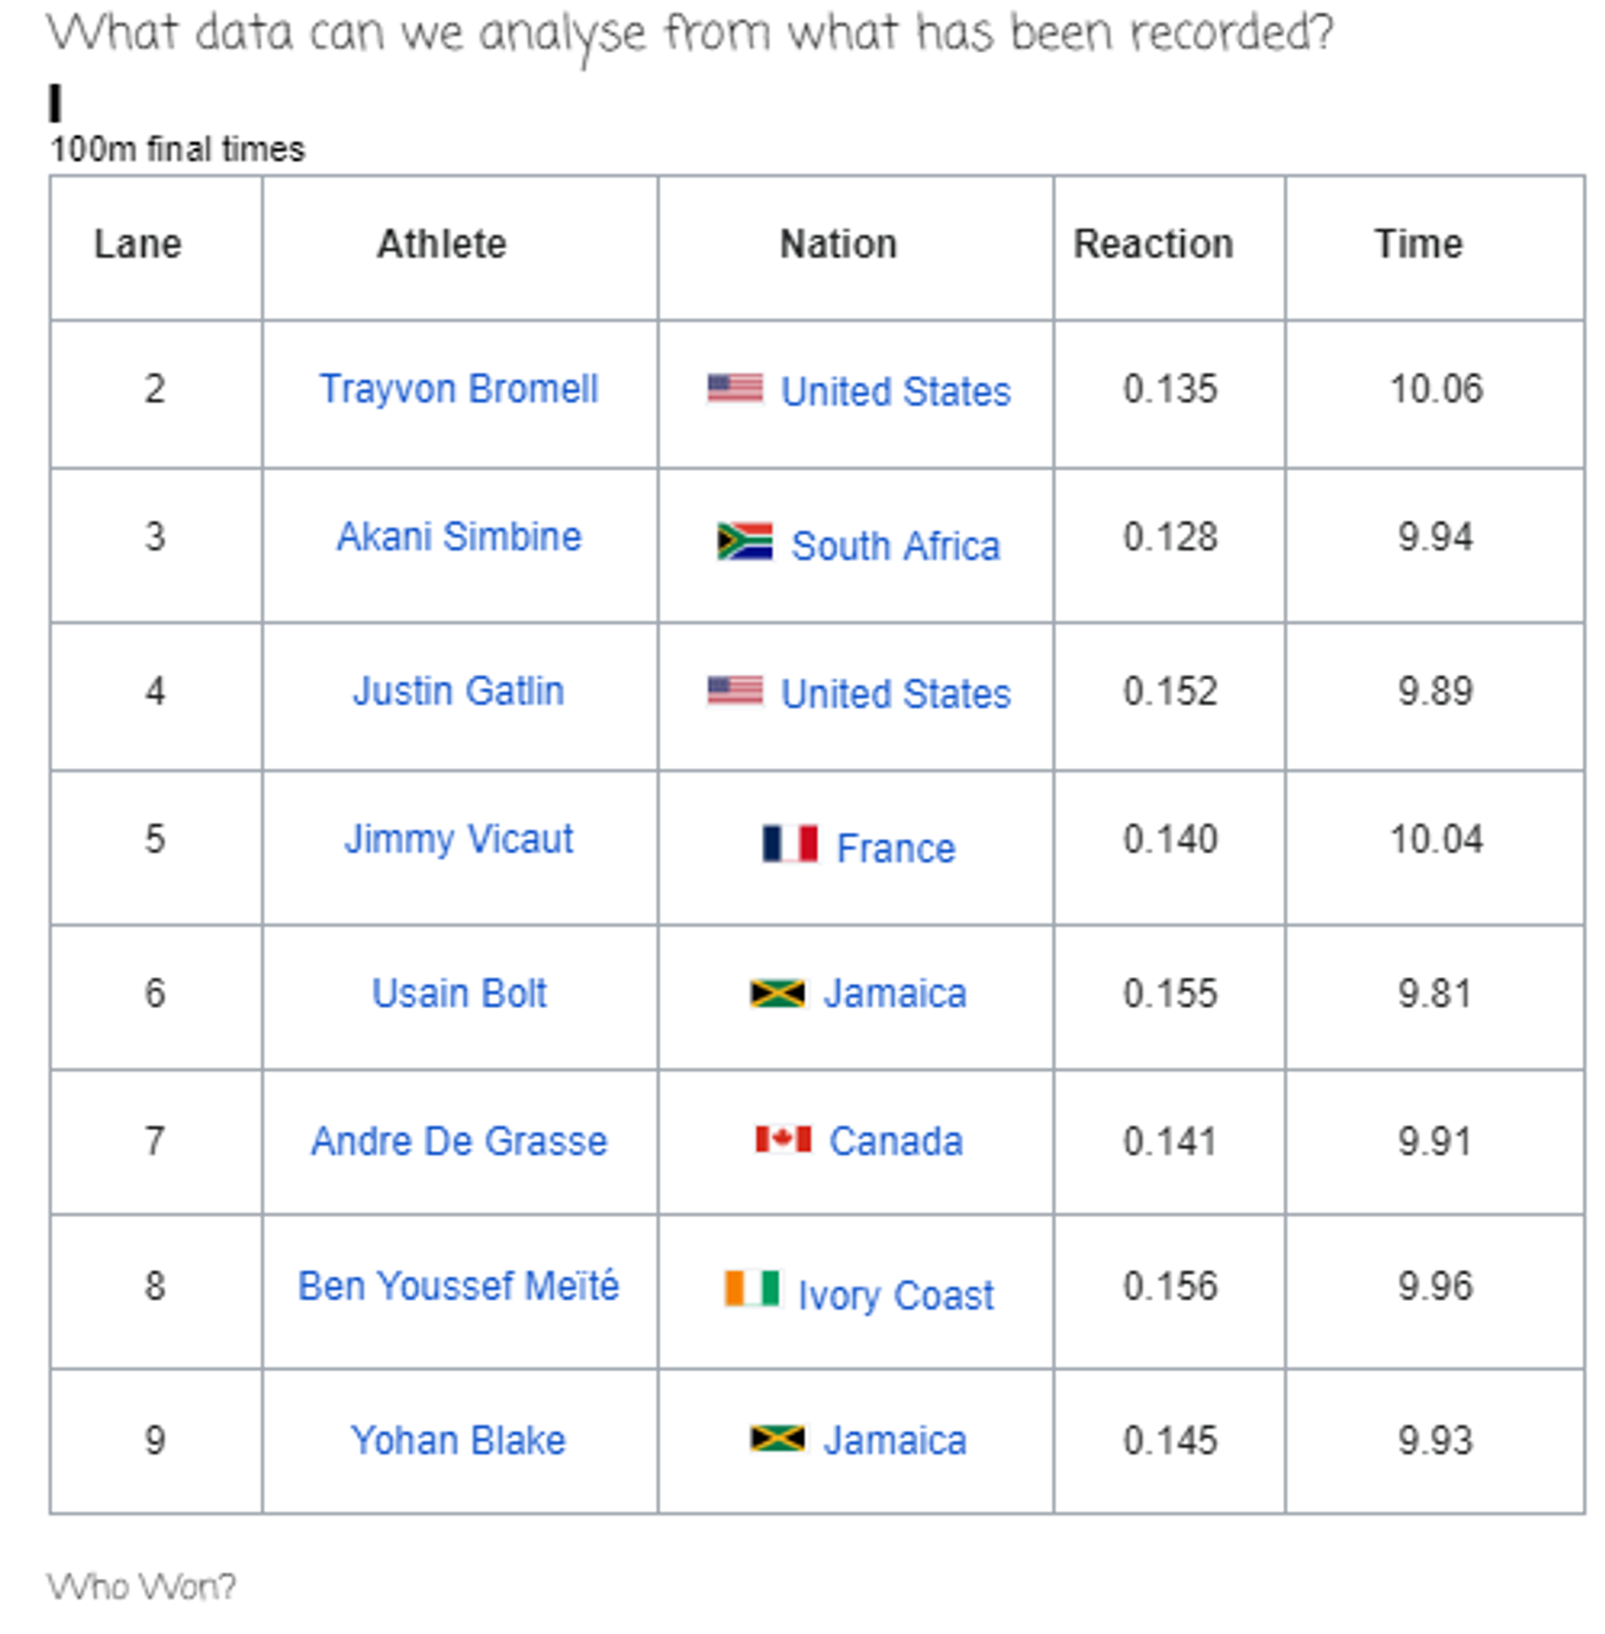Open the Trayvon Bromell athlete link
The width and height of the screenshot is (1605, 1634).
pyautogui.click(x=458, y=389)
